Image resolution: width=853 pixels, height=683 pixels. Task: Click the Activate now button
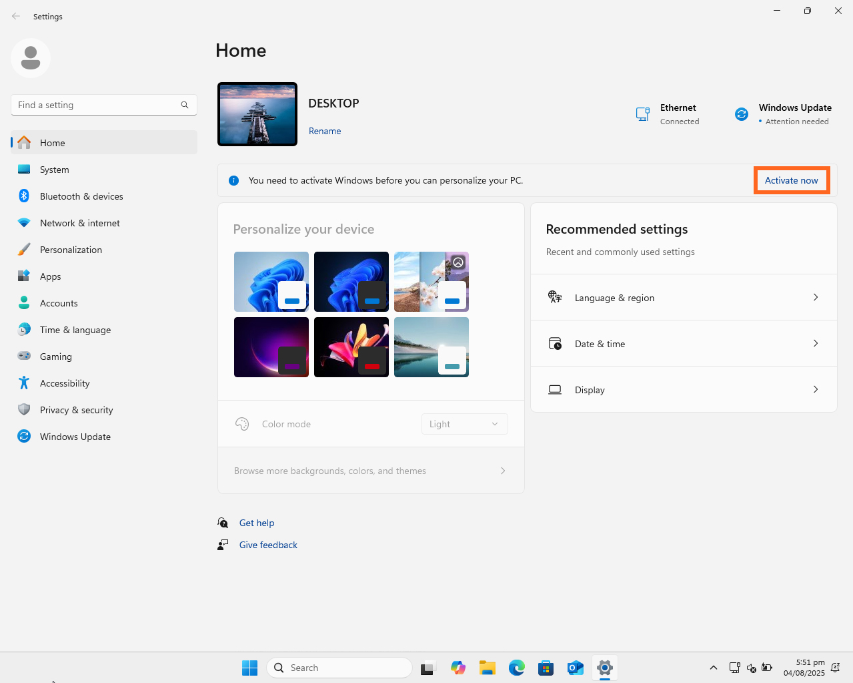click(792, 180)
